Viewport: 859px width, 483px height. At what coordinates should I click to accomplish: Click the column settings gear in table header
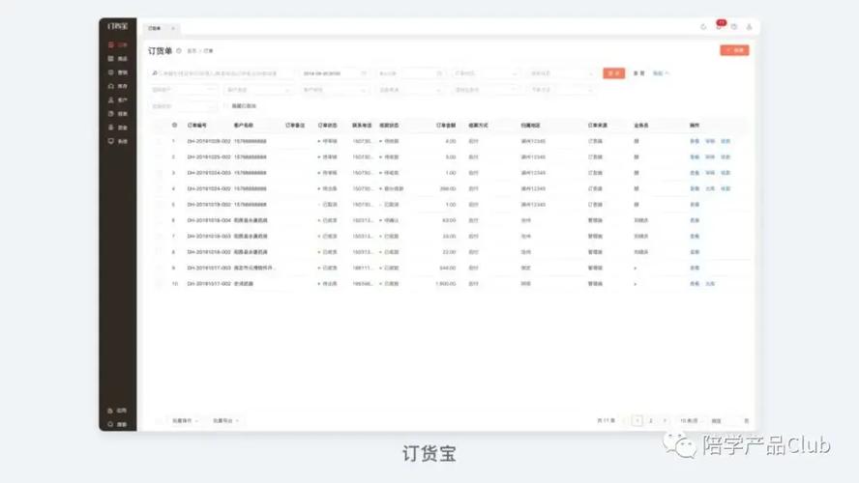(x=174, y=126)
